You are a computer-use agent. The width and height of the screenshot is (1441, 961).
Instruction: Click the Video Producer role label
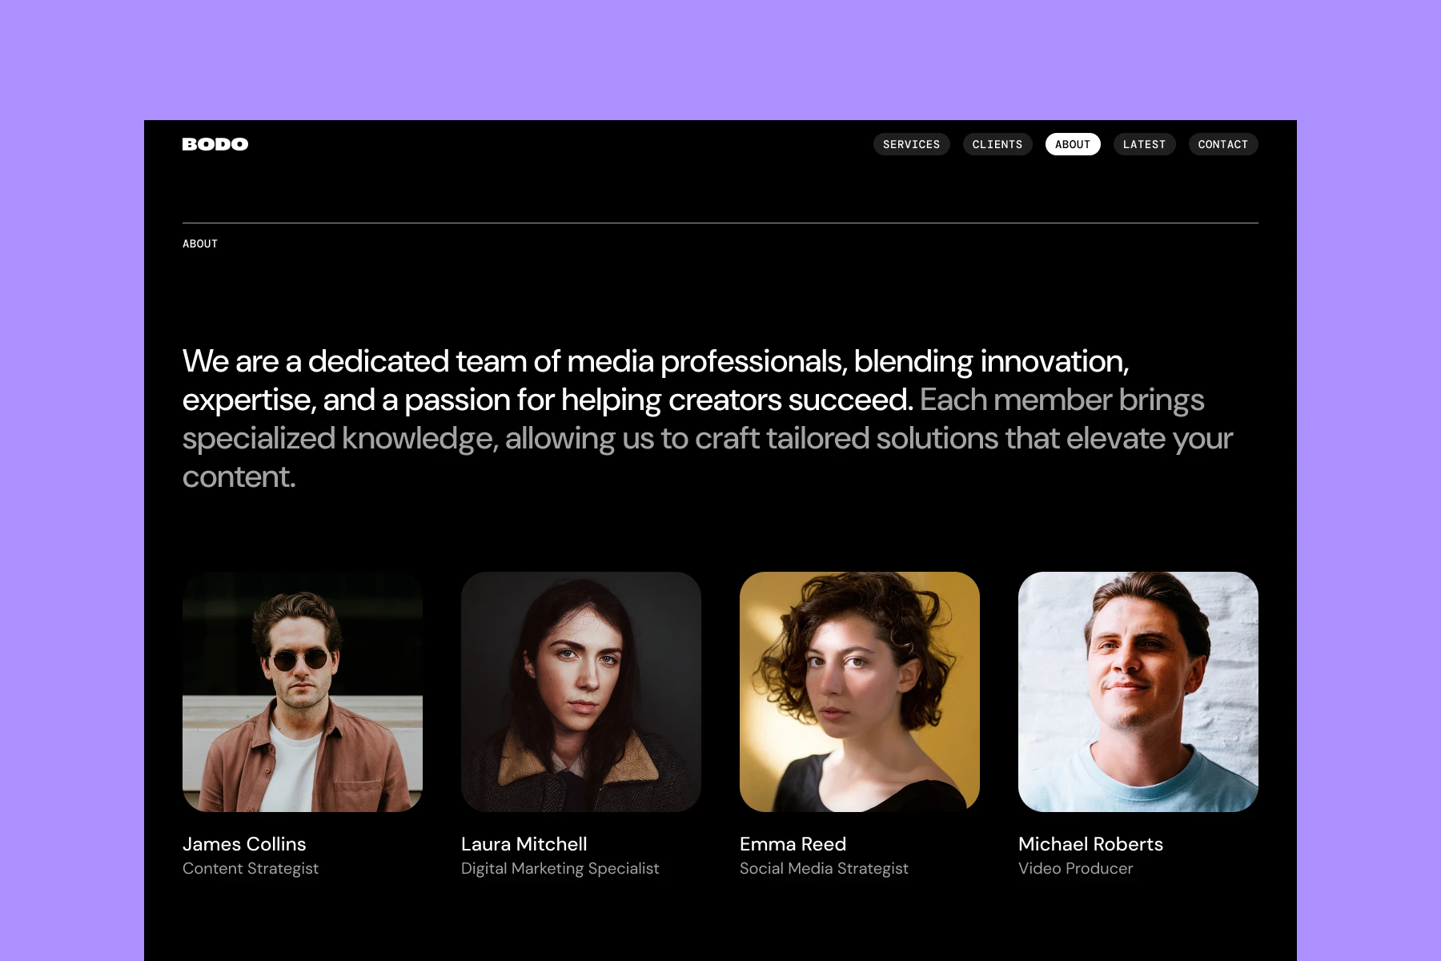pos(1075,868)
